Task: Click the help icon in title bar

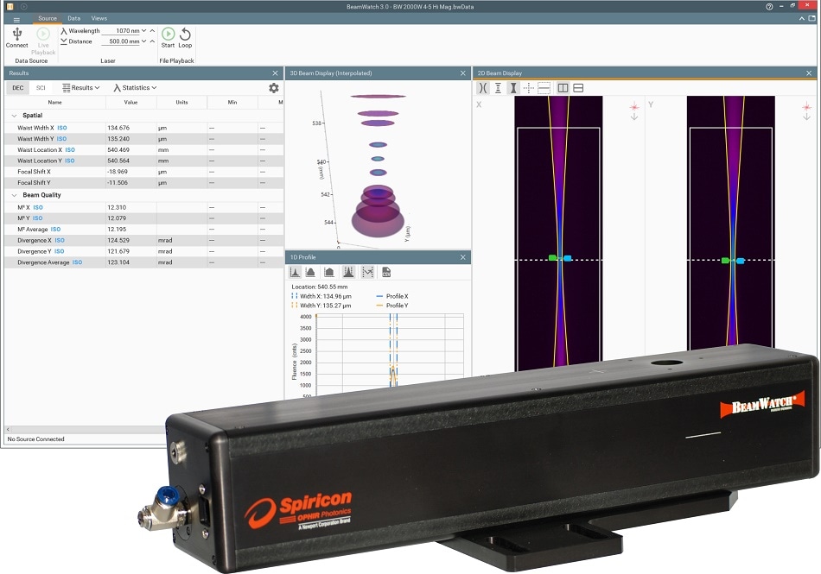Action: coord(769,7)
